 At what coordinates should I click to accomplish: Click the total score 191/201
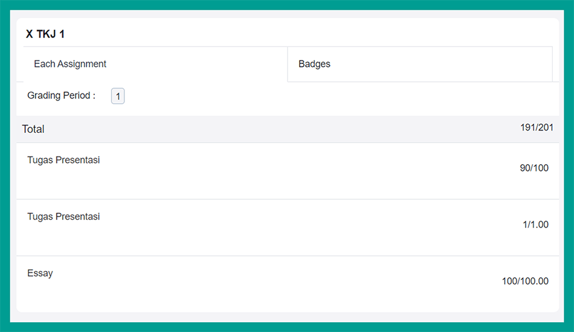537,127
